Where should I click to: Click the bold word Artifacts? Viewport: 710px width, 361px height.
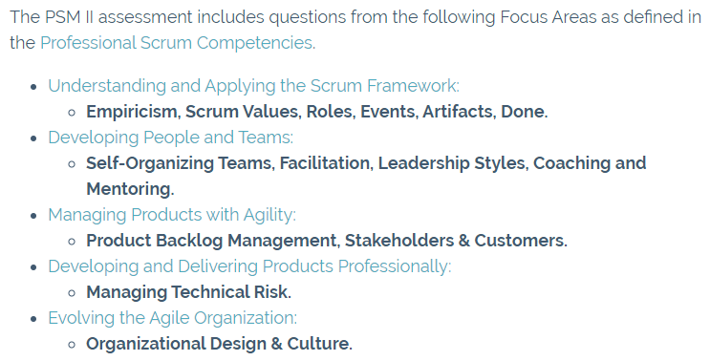click(x=459, y=112)
